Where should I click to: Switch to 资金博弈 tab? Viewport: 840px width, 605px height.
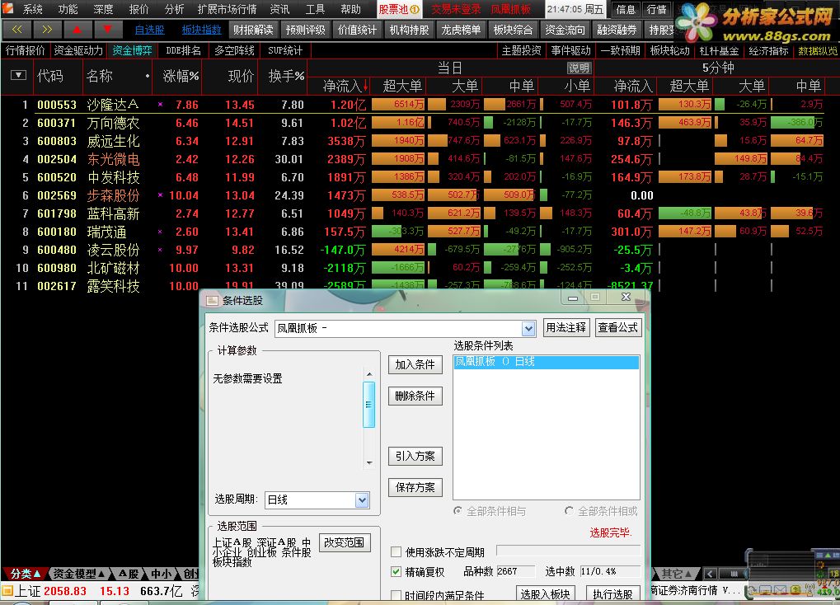[133, 51]
